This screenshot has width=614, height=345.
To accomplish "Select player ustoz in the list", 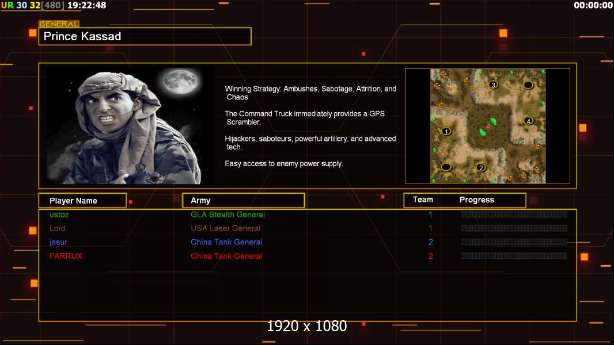I will point(59,214).
